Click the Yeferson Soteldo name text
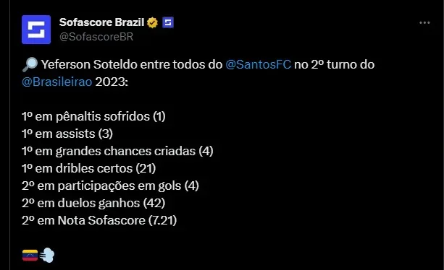This screenshot has height=270, width=444. tap(89, 64)
